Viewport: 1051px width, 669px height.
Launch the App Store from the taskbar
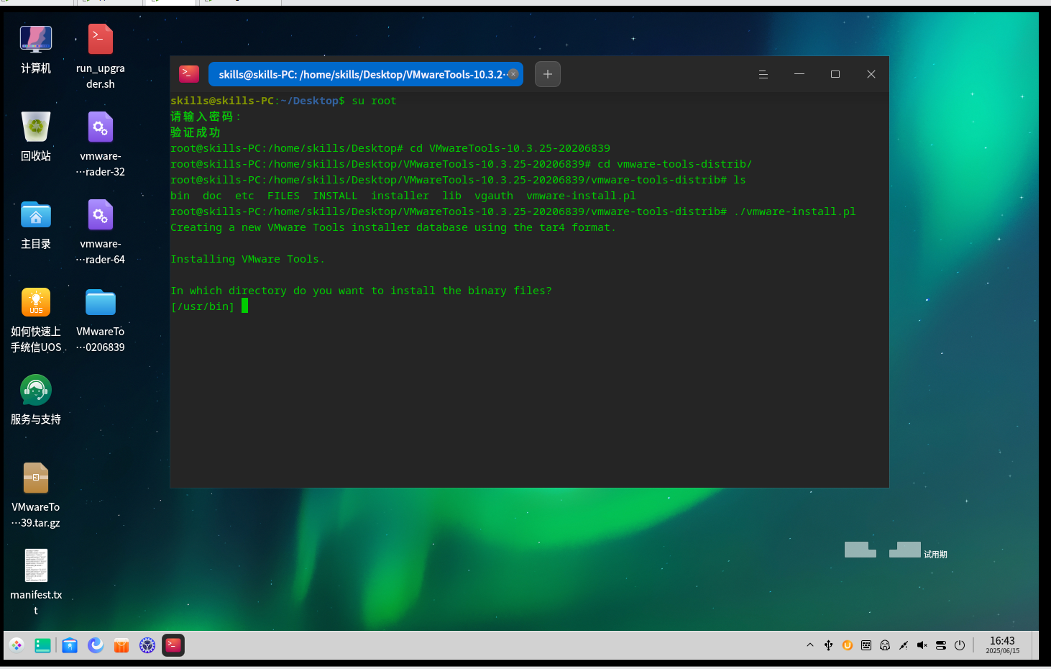coord(121,645)
